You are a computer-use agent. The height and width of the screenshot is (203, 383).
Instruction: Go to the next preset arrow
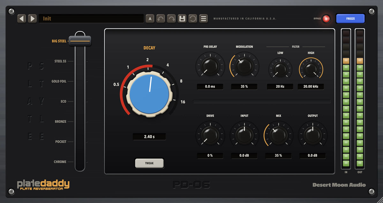point(32,19)
